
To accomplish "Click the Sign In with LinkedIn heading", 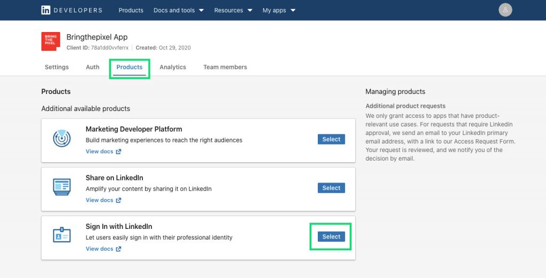I will click(x=119, y=227).
